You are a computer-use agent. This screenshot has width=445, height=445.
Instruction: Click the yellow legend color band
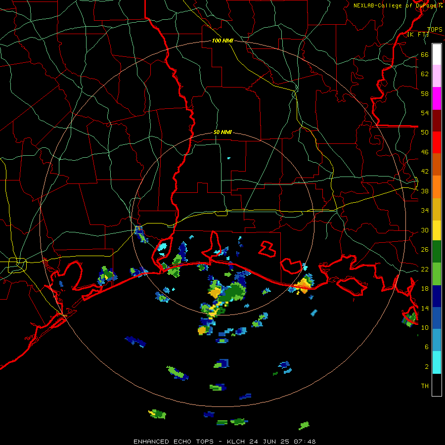pyautogui.click(x=437, y=230)
